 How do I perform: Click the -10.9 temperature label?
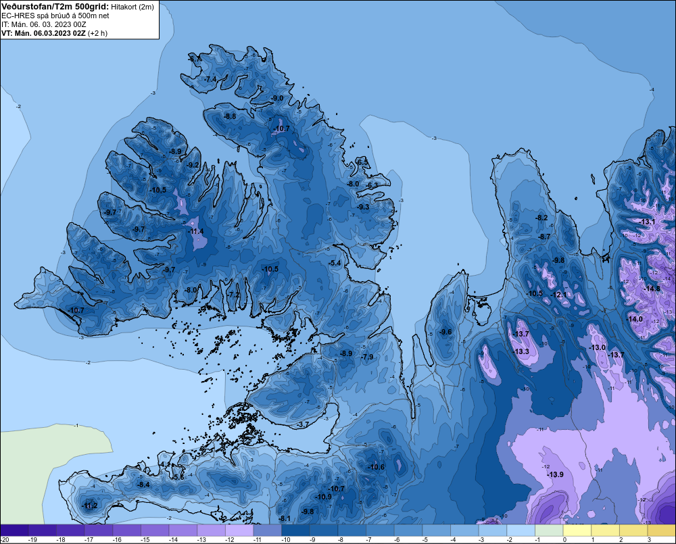(x=324, y=497)
